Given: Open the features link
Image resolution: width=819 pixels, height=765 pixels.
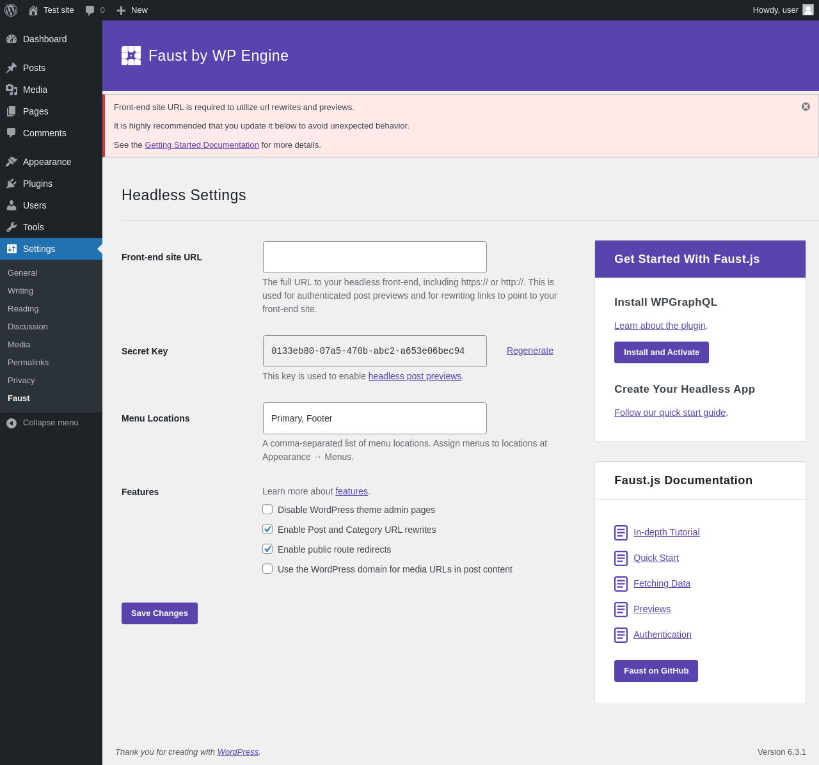Looking at the screenshot, I should click(351, 491).
